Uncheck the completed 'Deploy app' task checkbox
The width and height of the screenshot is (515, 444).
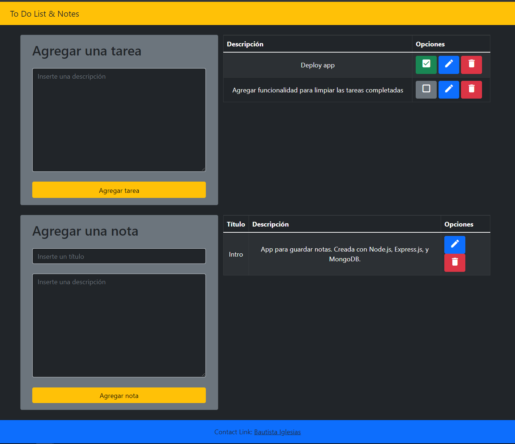tap(426, 65)
